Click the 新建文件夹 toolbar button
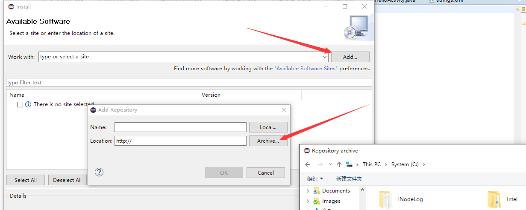This screenshot has height=210, width=526. tap(349, 178)
